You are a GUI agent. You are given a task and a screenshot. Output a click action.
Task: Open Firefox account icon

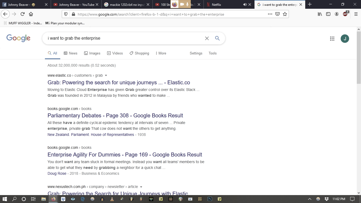click(337, 14)
